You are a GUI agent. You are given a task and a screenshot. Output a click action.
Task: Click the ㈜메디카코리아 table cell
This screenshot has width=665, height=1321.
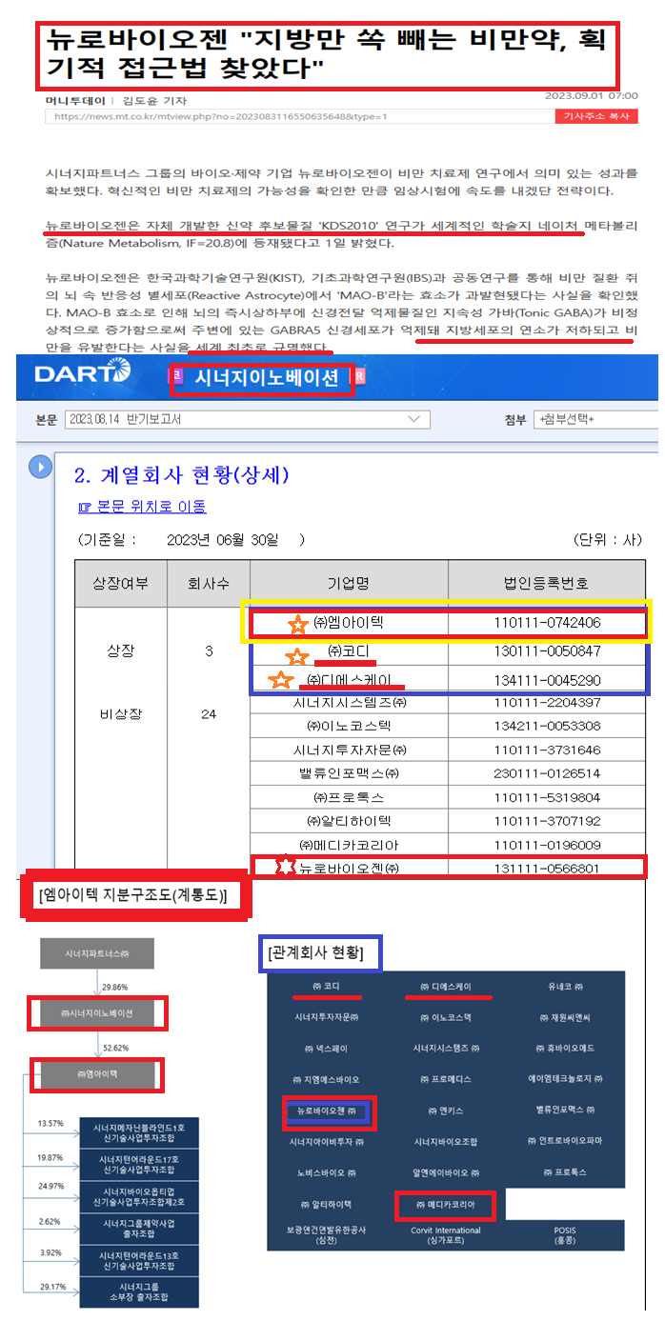click(x=349, y=845)
